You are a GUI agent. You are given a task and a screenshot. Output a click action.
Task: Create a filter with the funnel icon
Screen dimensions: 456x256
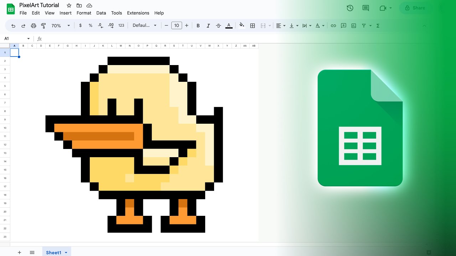[364, 26]
